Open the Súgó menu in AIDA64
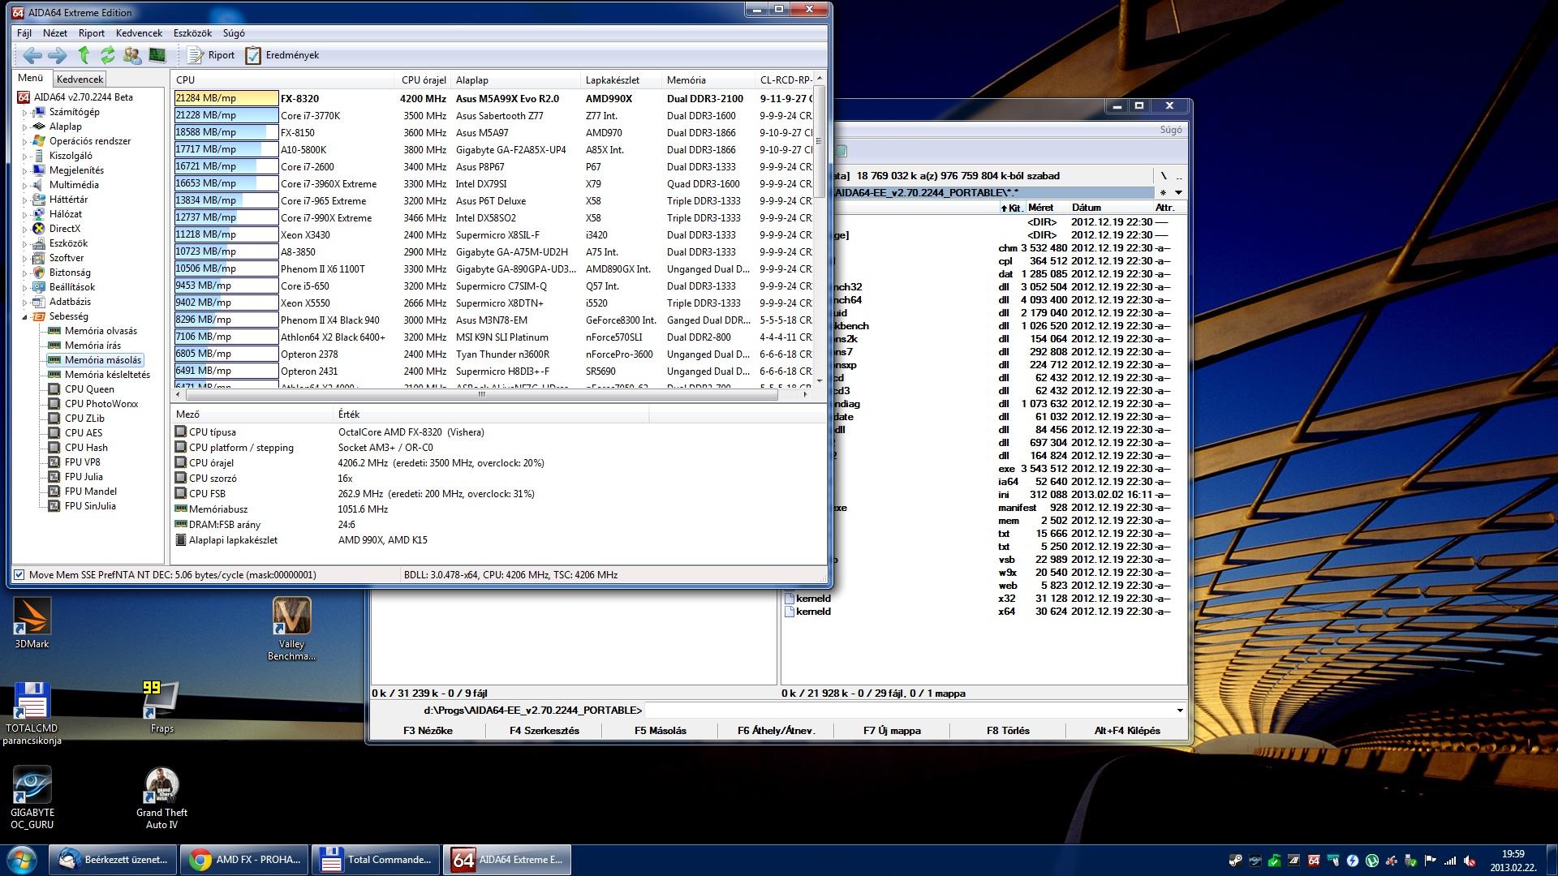This screenshot has height=876, width=1558. [x=234, y=33]
